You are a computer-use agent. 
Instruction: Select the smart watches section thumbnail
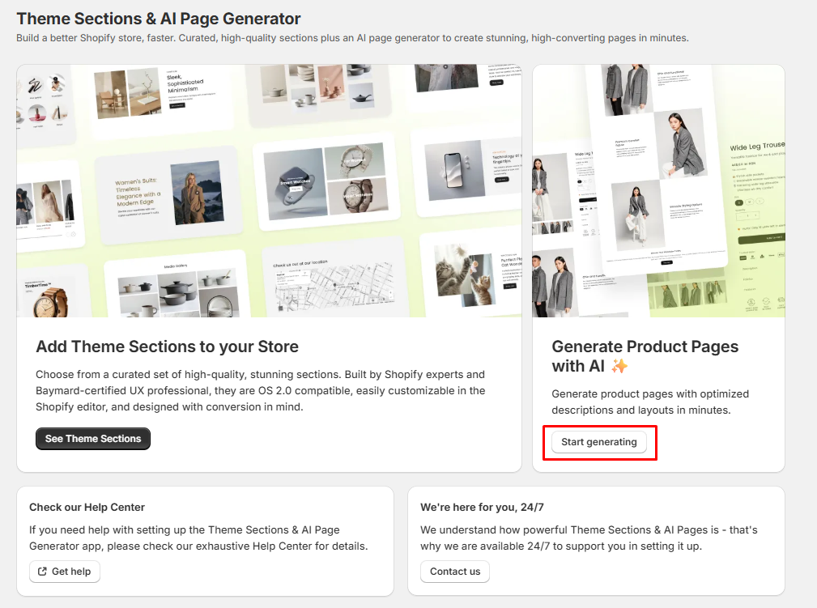(x=326, y=181)
